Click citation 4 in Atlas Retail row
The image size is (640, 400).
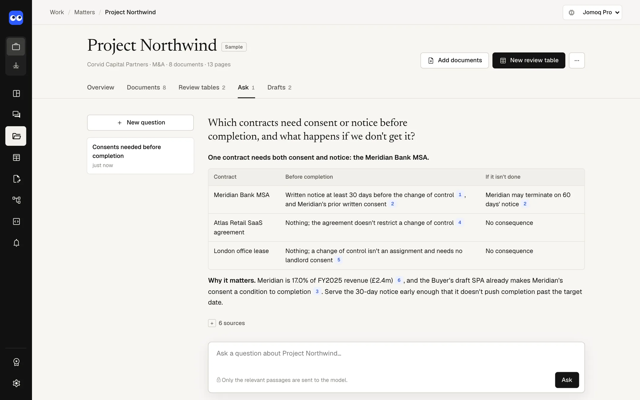[x=460, y=222]
